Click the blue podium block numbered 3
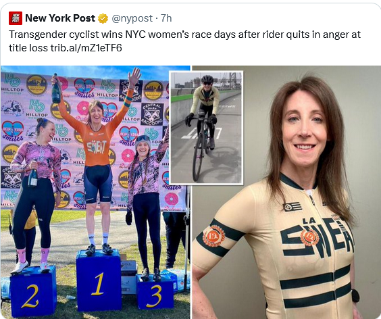Image resolution: width=381 pixels, height=319 pixels. tap(155, 292)
